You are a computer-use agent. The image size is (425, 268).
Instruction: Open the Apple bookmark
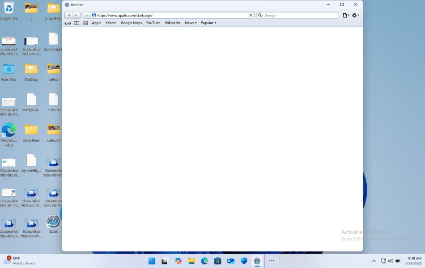point(97,23)
